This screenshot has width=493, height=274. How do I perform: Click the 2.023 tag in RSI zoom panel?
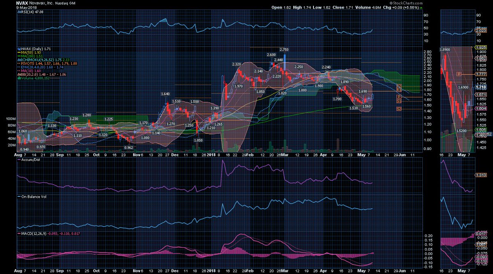pyautogui.click(x=481, y=30)
